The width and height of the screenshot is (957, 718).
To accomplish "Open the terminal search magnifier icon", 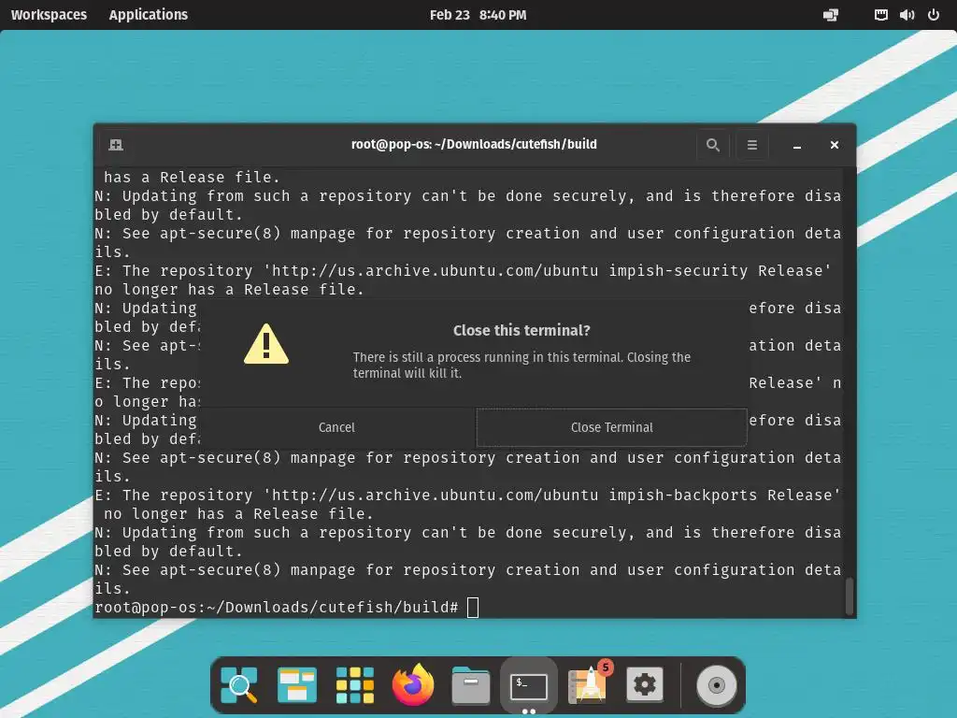I will pos(713,145).
